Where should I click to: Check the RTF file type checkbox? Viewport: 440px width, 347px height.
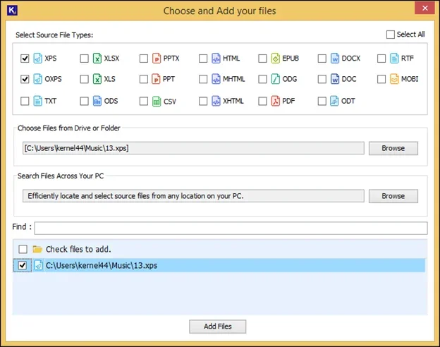(x=381, y=59)
